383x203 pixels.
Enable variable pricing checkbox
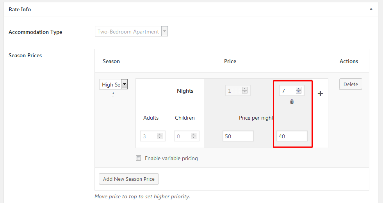(138, 158)
